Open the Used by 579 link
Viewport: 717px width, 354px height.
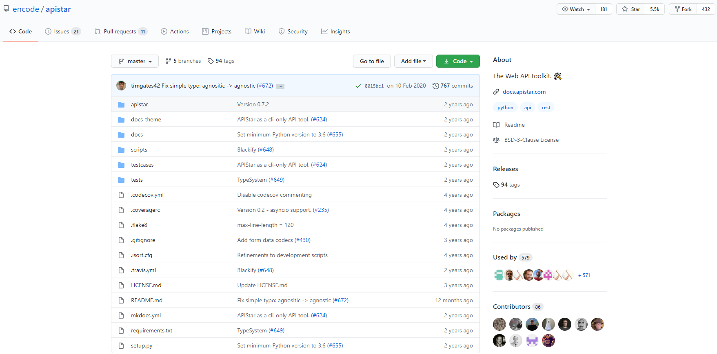coord(513,257)
